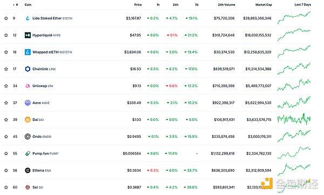Click the Dai orange coin icon

coord(28,119)
